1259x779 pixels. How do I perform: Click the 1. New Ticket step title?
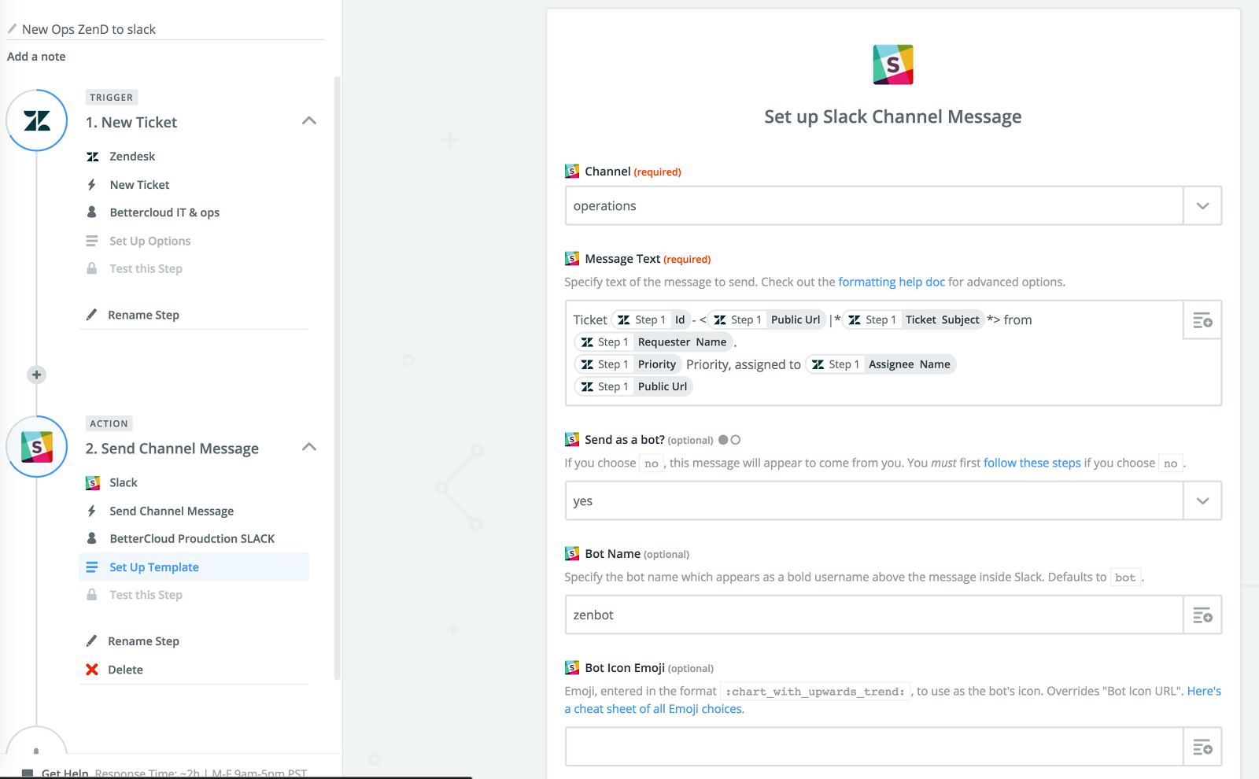pos(131,122)
